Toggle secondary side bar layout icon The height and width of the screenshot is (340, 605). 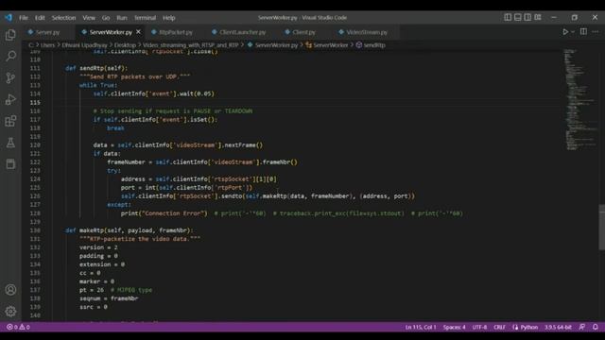pos(527,17)
